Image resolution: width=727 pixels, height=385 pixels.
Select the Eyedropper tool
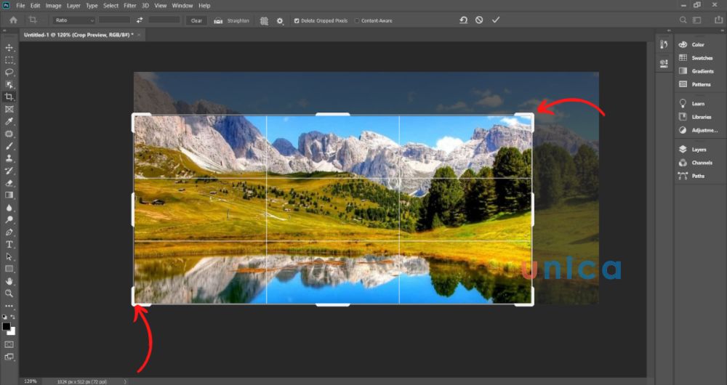point(9,121)
